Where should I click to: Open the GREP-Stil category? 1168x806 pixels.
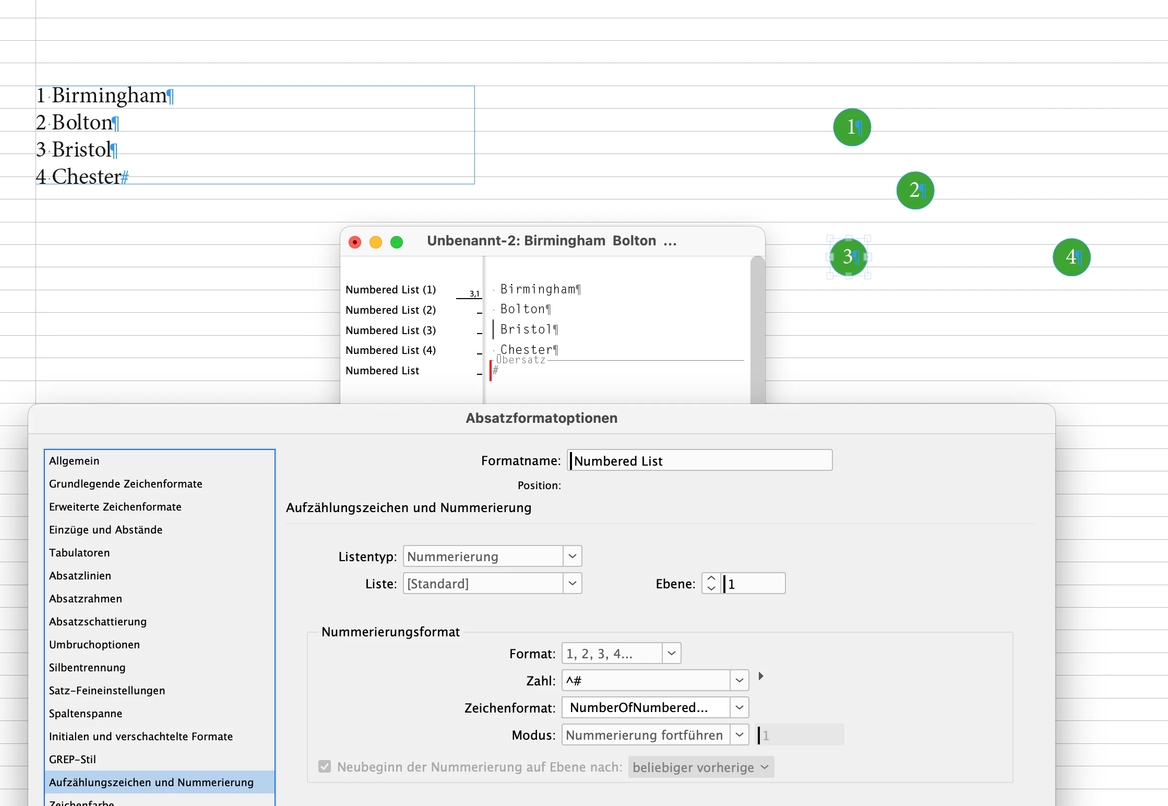coord(73,759)
